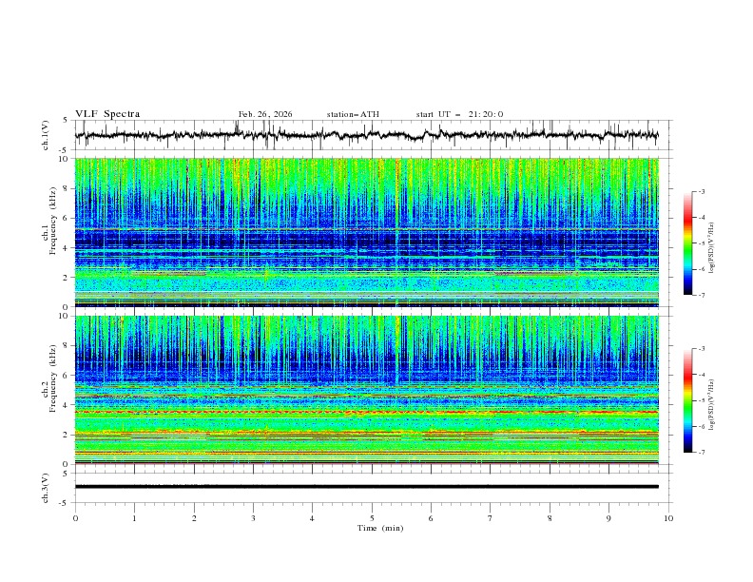Click the 'VLF Spectra' title text
This screenshot has height=582, width=753.
click(107, 114)
